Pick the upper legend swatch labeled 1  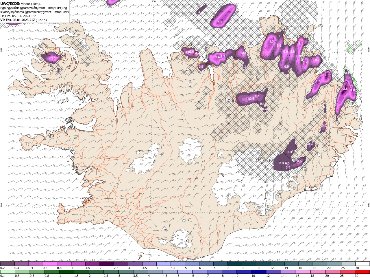pyautogui.click(x=78, y=264)
